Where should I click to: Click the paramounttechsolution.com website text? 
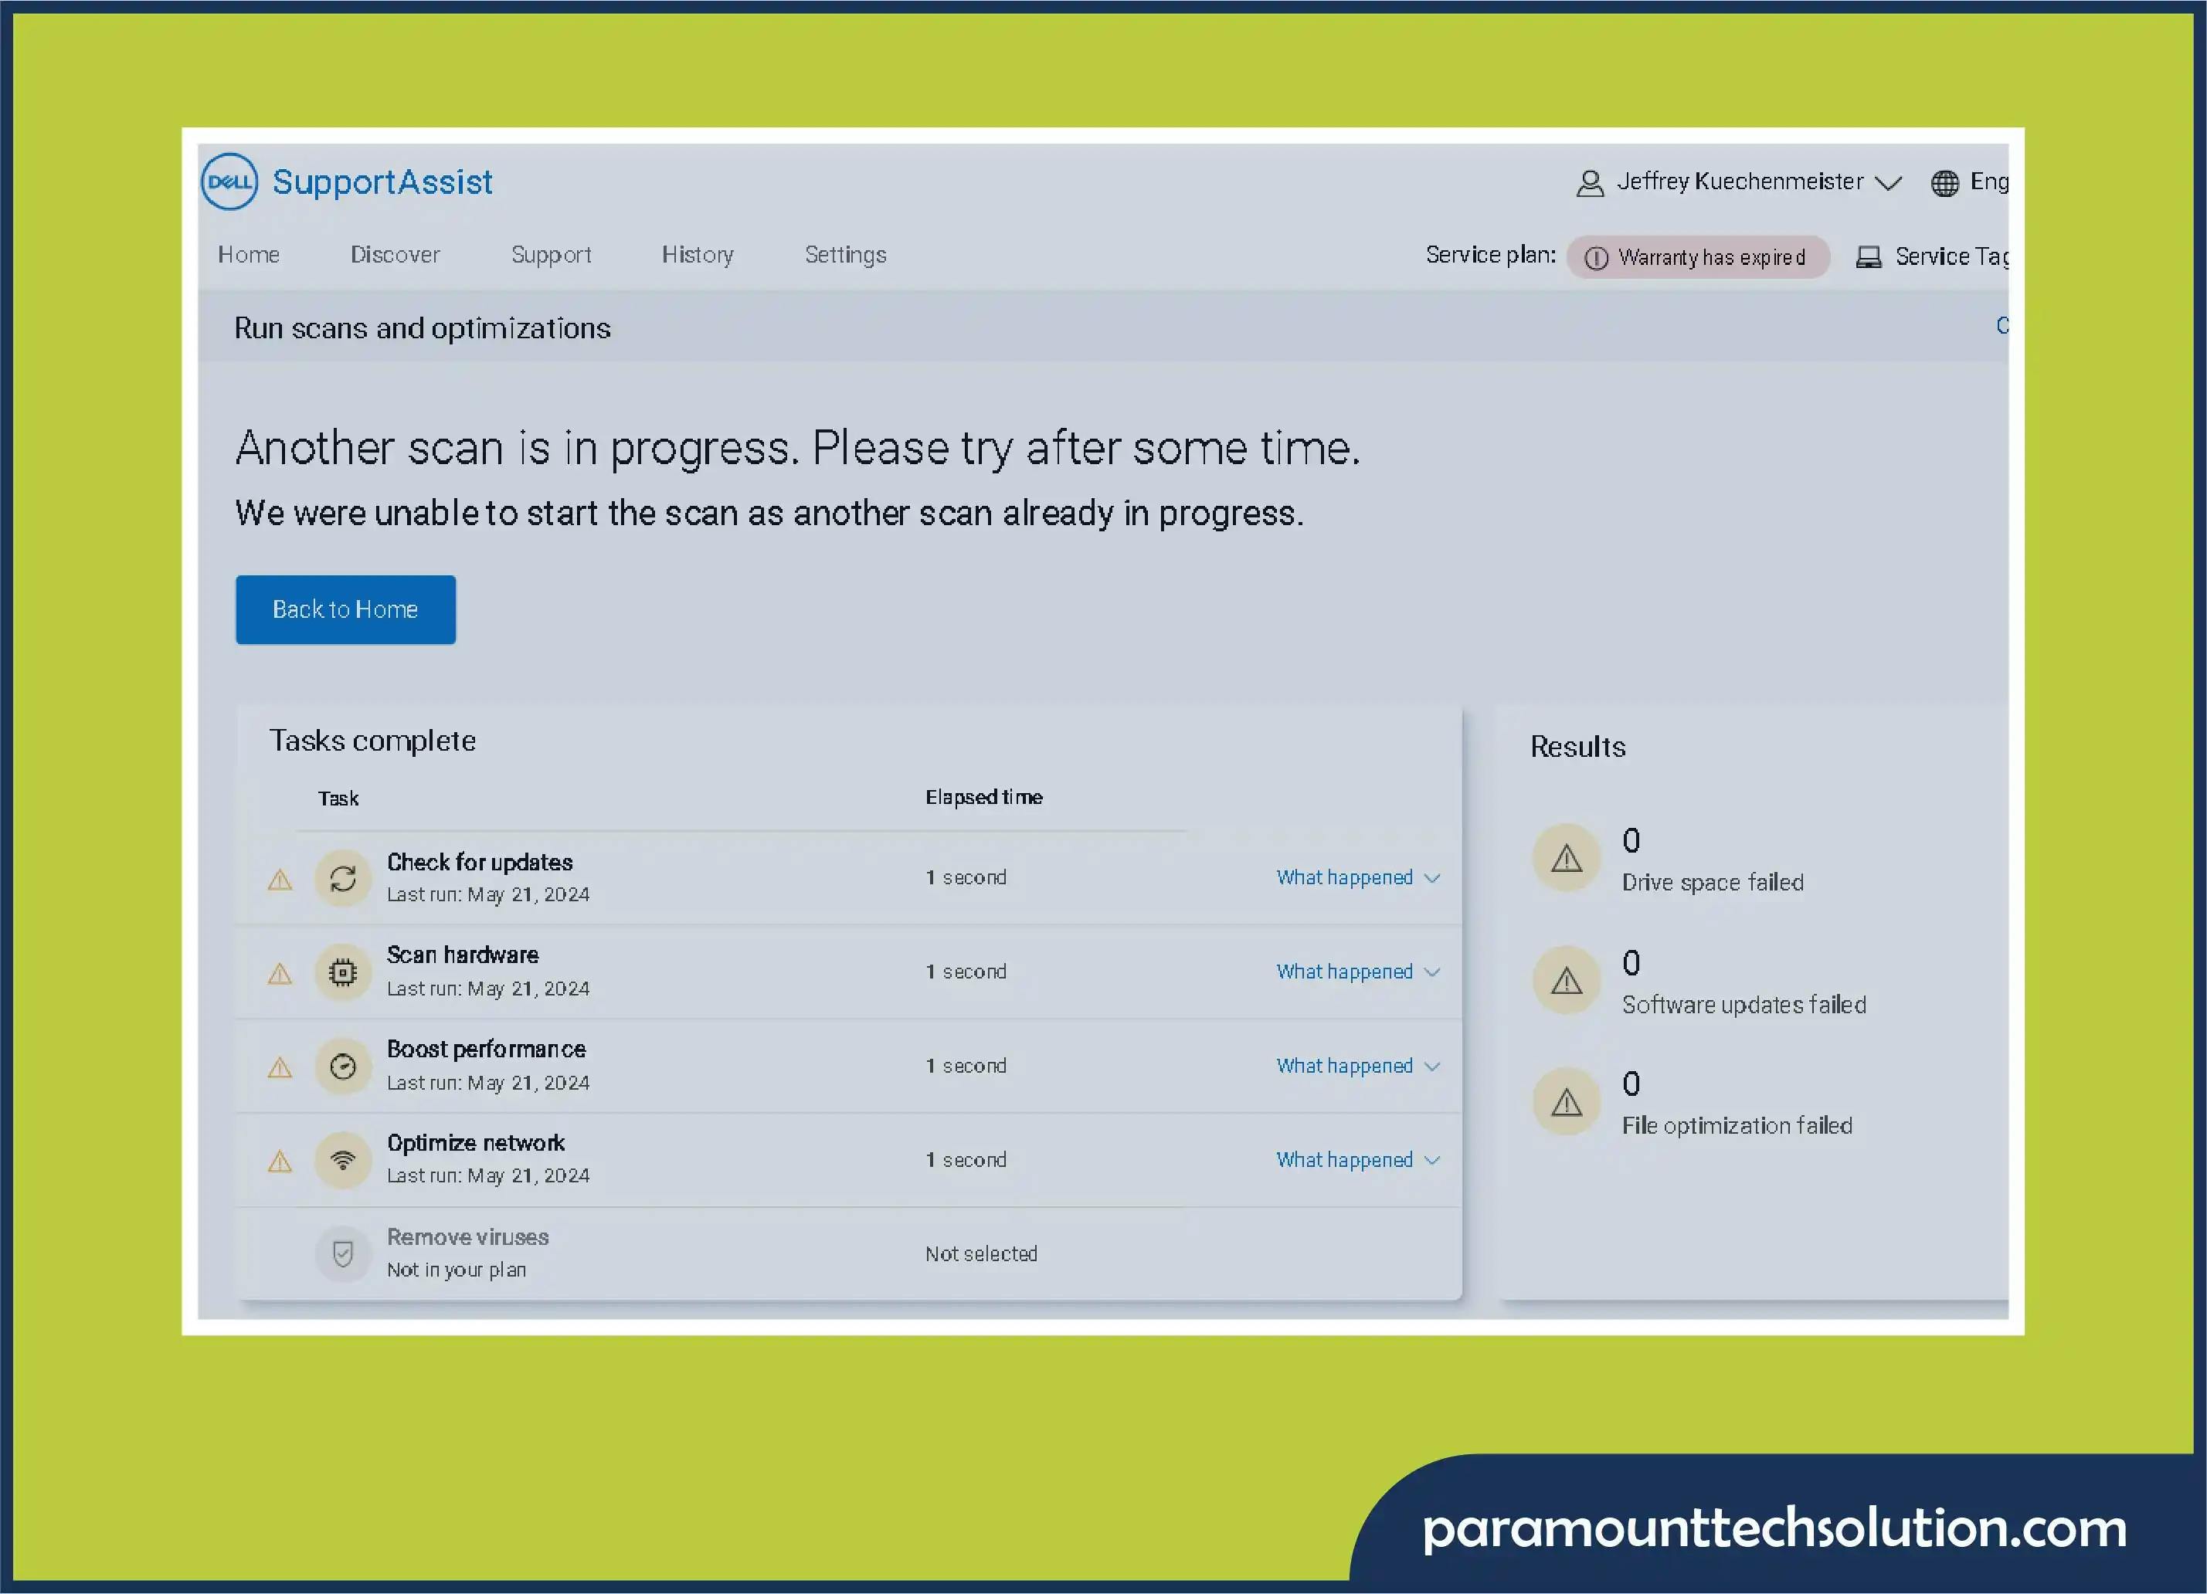click(x=1775, y=1529)
